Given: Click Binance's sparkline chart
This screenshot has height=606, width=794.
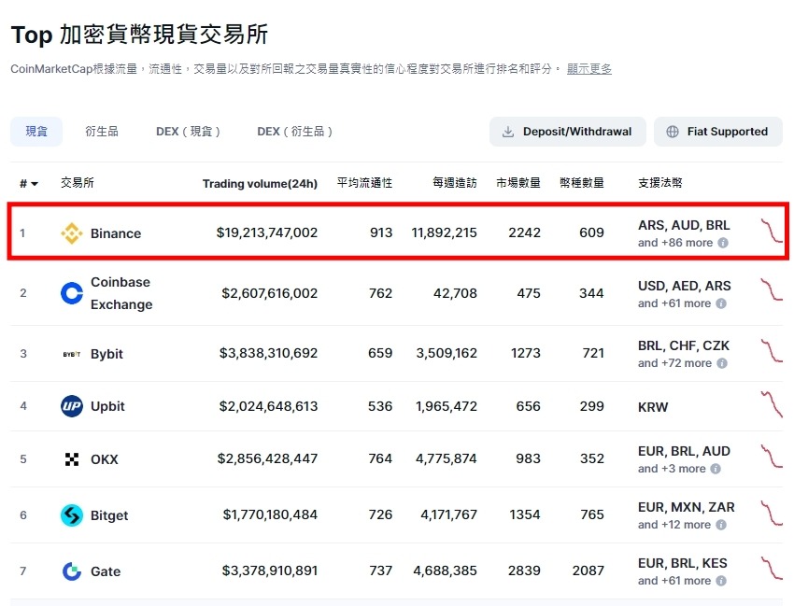Looking at the screenshot, I should tap(772, 232).
